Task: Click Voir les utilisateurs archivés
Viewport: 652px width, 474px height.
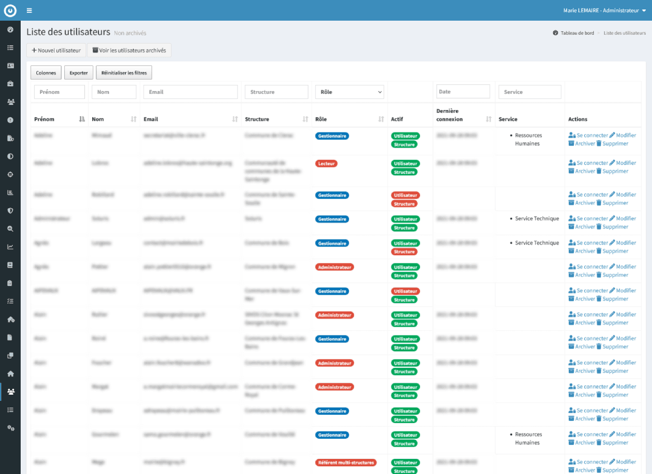Action: (129, 50)
